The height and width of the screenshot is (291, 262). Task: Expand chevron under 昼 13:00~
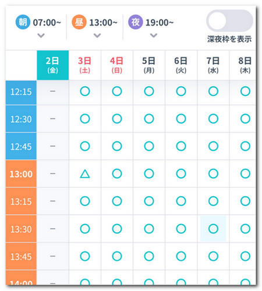point(97,36)
